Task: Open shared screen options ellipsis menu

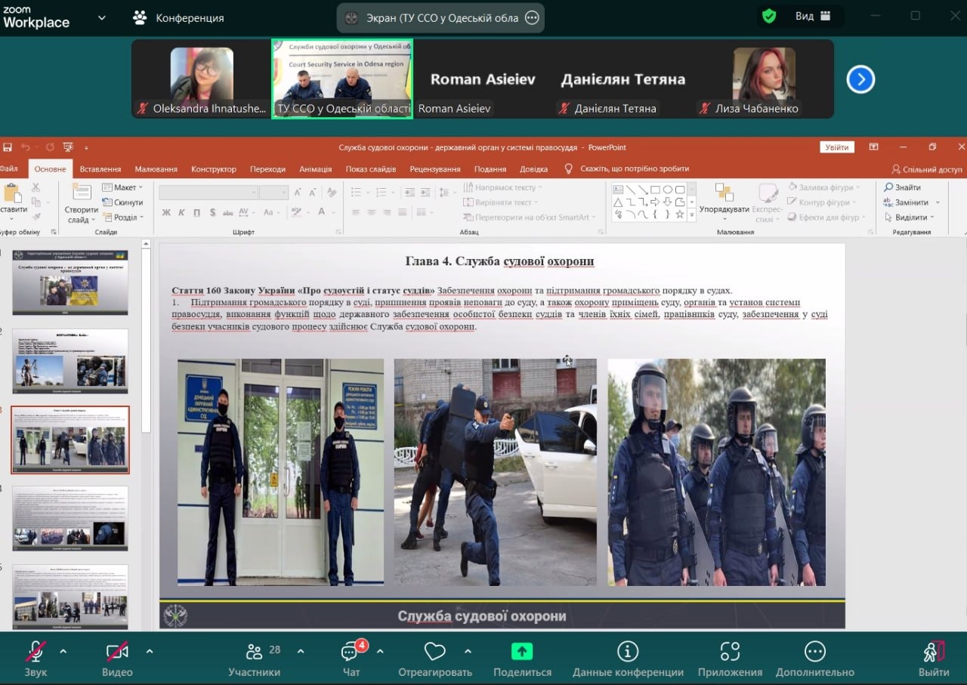Action: pyautogui.click(x=532, y=18)
